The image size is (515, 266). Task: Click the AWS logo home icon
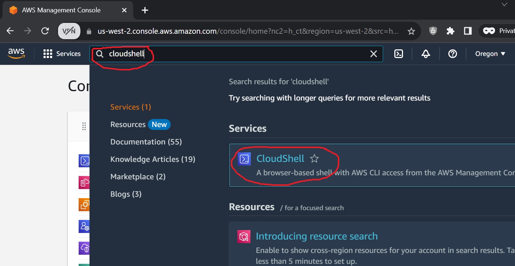pos(16,53)
